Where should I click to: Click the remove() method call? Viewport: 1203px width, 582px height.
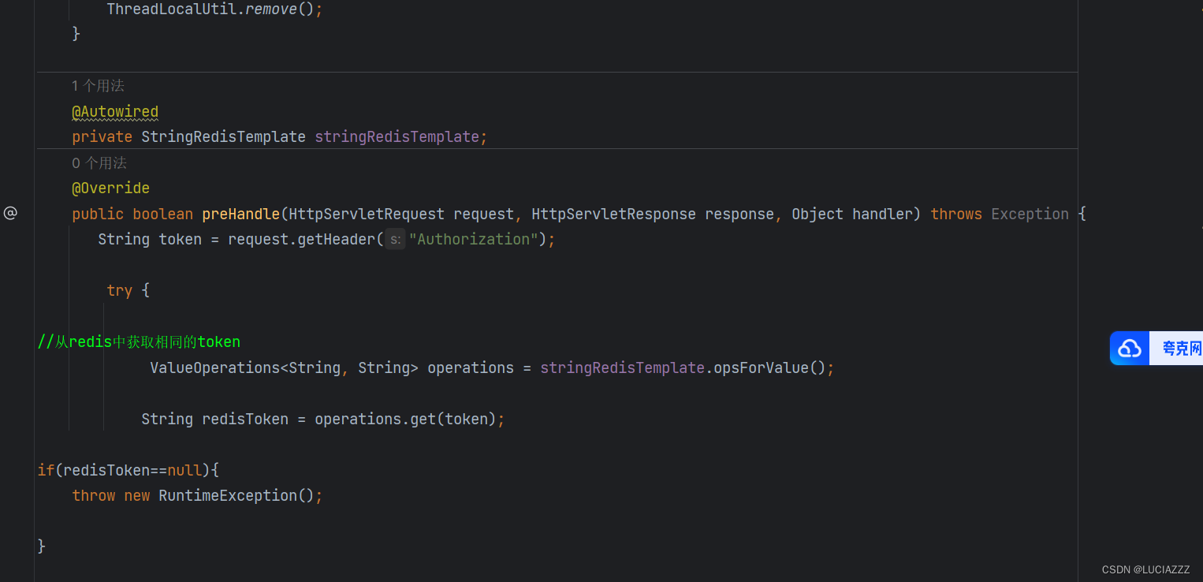pyautogui.click(x=280, y=10)
